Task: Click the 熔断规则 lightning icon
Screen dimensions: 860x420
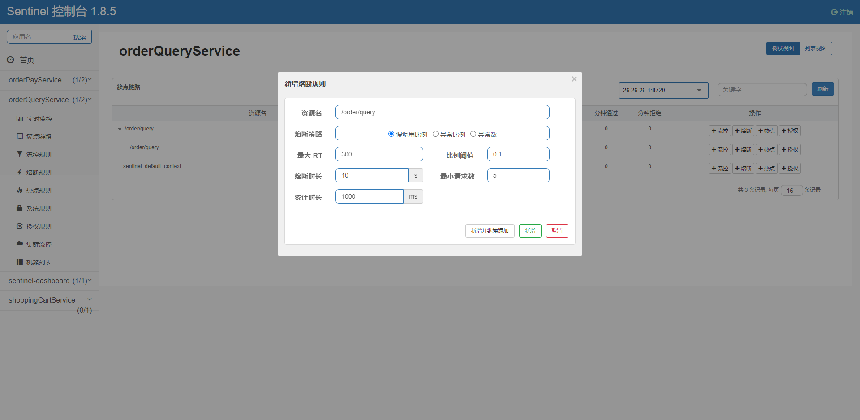Action: [x=20, y=172]
